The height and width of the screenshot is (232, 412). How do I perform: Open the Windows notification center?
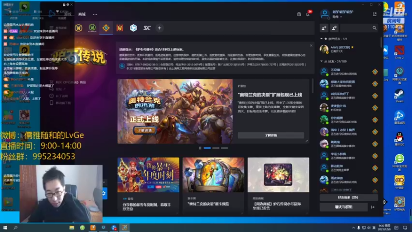tap(405, 227)
